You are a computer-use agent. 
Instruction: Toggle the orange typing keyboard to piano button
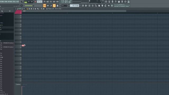(45, 6)
